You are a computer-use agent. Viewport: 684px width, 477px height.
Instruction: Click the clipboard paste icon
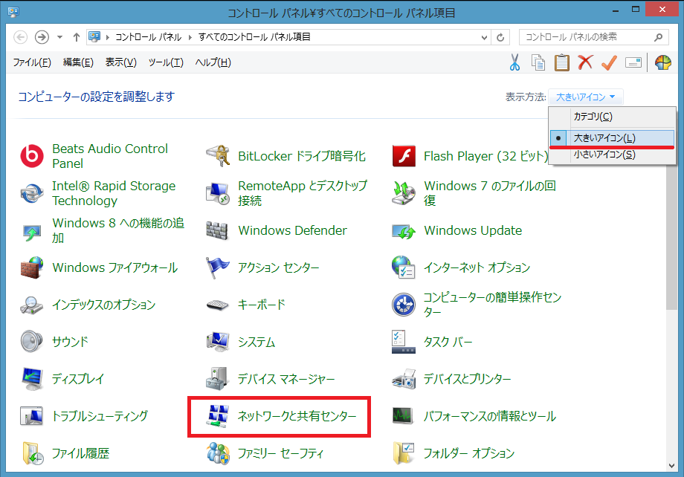pyautogui.click(x=561, y=62)
